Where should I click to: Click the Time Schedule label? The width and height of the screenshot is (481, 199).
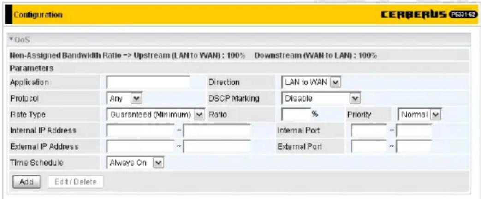[36, 163]
